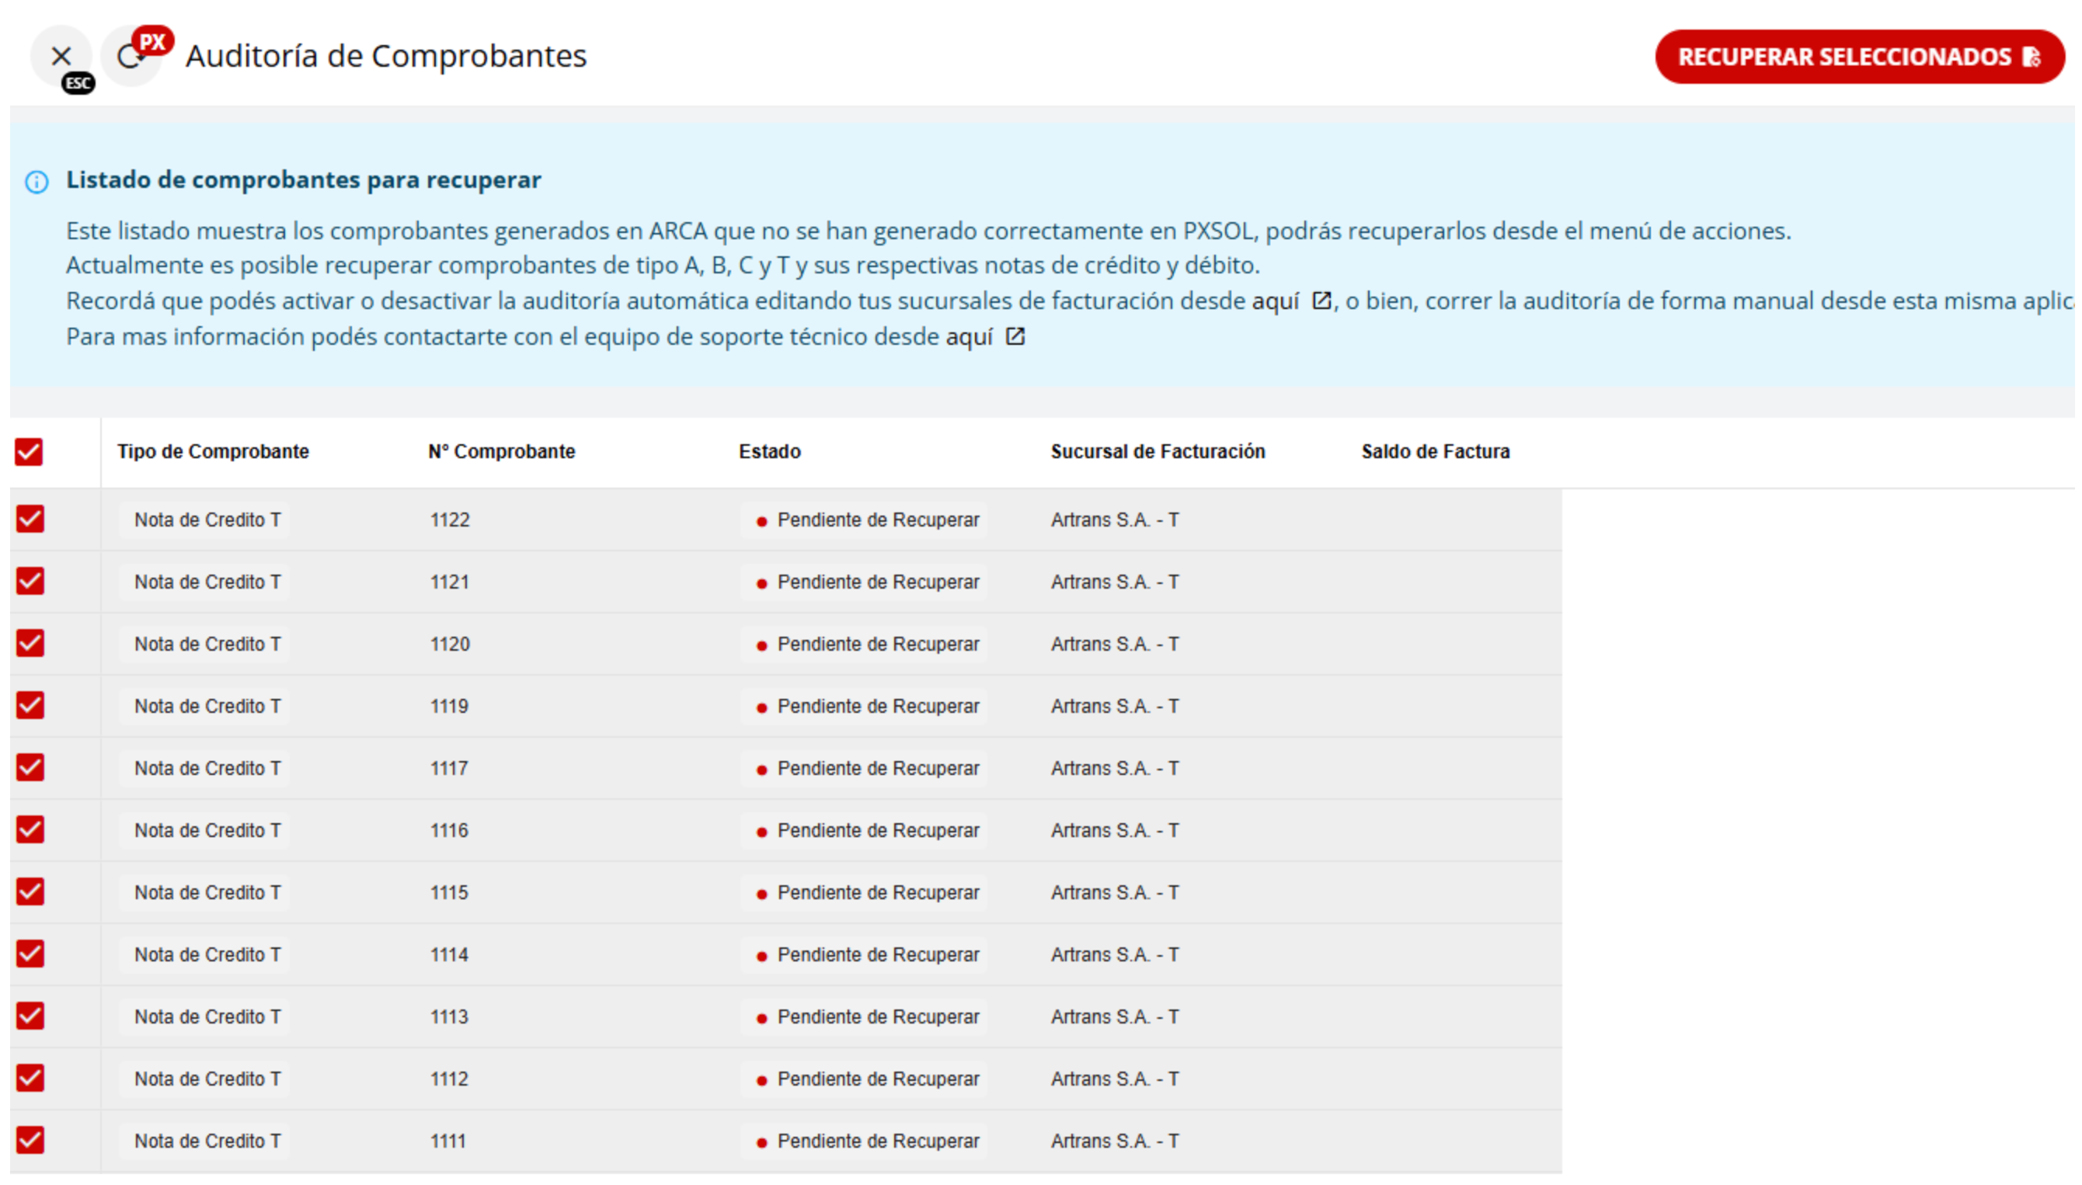Open the sucursales de facturación aquí link
Image resolution: width=2082 pixels, height=1185 pixels.
pos(1274,301)
